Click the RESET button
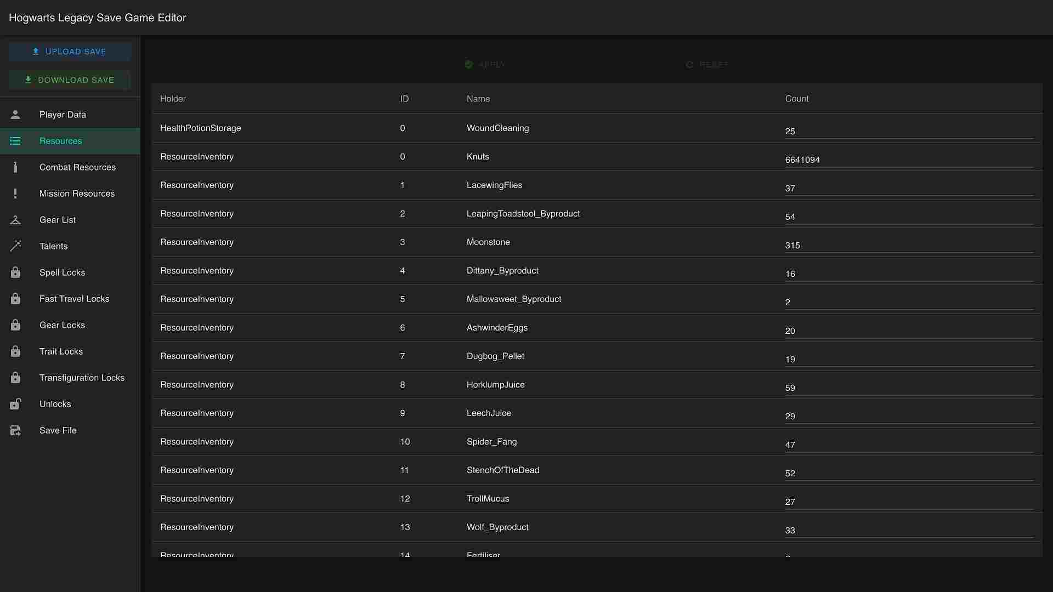 707,65
